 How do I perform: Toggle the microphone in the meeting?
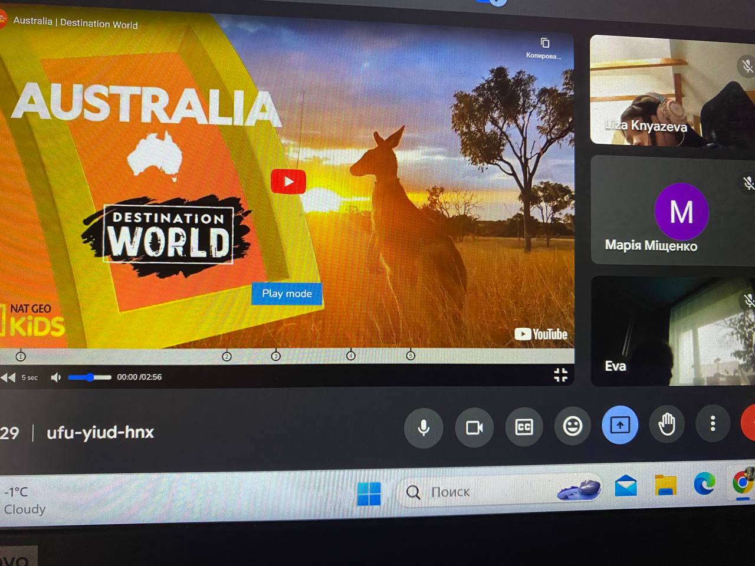point(423,427)
